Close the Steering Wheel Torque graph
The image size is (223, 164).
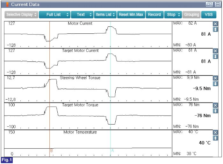[x=215, y=78]
